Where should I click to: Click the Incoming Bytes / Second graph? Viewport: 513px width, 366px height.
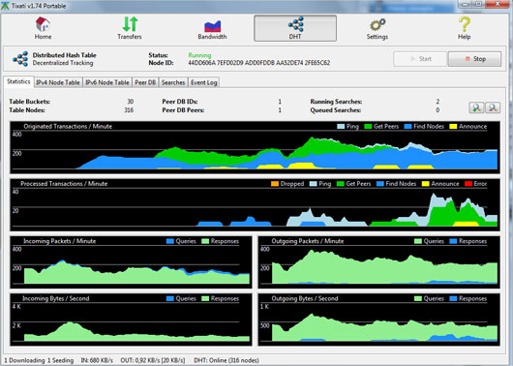pos(131,320)
